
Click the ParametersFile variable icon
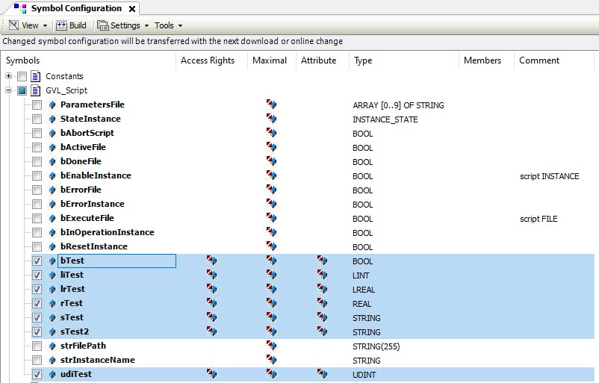pyautogui.click(x=52, y=105)
